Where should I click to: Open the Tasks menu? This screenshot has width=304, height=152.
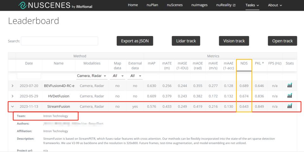point(252,5)
